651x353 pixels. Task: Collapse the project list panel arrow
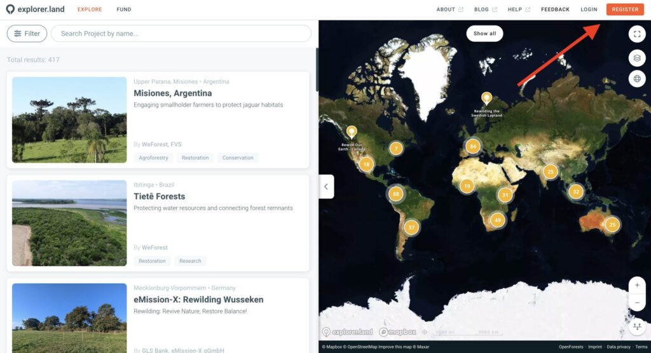coord(326,187)
